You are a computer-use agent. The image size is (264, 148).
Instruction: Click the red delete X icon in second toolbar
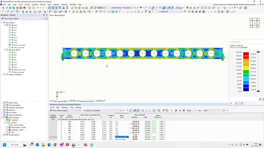219,12
